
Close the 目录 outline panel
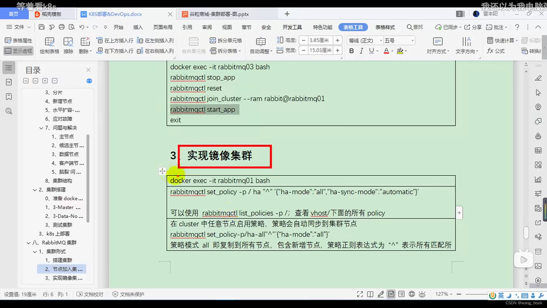tap(88, 70)
